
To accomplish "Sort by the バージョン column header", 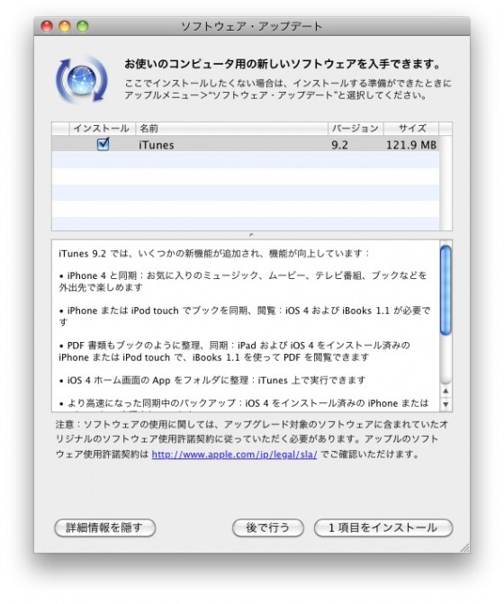I will [x=355, y=129].
